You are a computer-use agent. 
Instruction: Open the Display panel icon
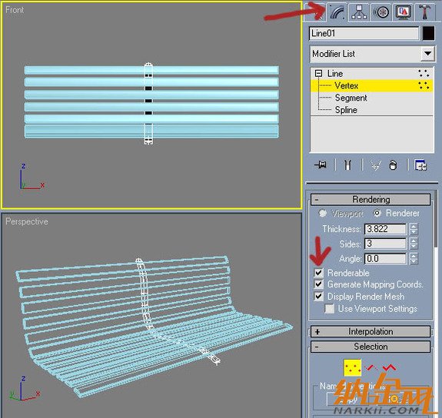[x=404, y=12]
